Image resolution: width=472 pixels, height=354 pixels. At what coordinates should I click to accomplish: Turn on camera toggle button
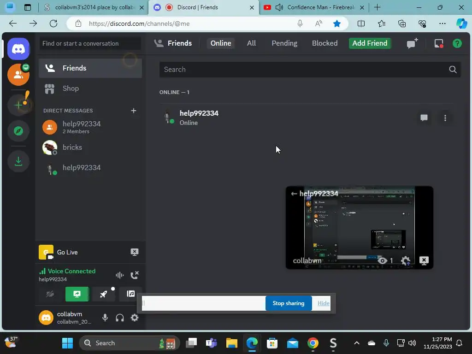coord(50,294)
